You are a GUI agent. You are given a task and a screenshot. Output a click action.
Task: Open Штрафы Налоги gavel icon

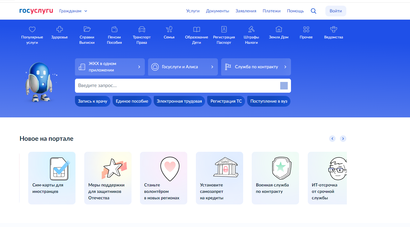click(x=251, y=29)
